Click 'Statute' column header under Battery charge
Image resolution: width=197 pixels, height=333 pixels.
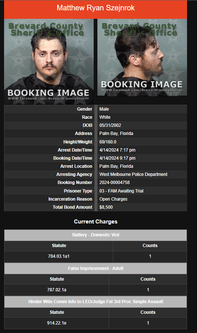[59, 246]
